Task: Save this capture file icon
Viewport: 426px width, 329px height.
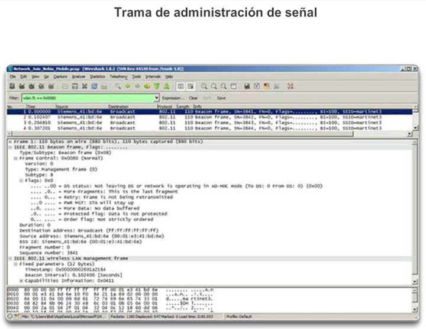Action: (75, 86)
